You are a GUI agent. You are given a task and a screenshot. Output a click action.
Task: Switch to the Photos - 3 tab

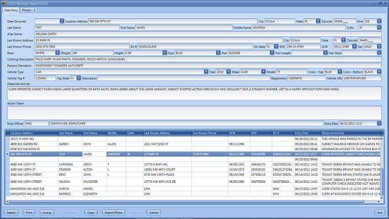[x=29, y=10]
